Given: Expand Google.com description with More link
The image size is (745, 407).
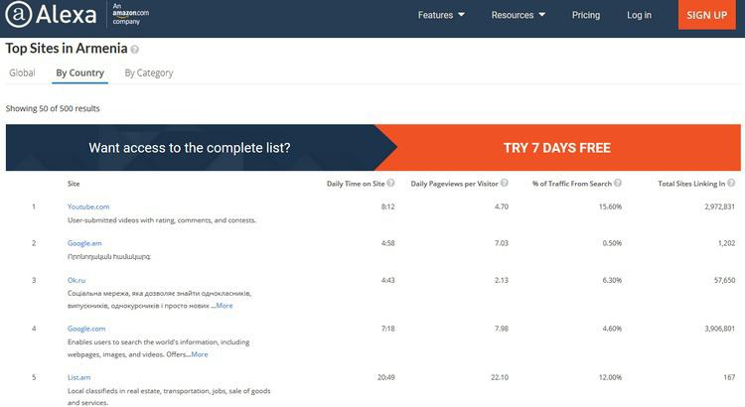Looking at the screenshot, I should click(199, 354).
